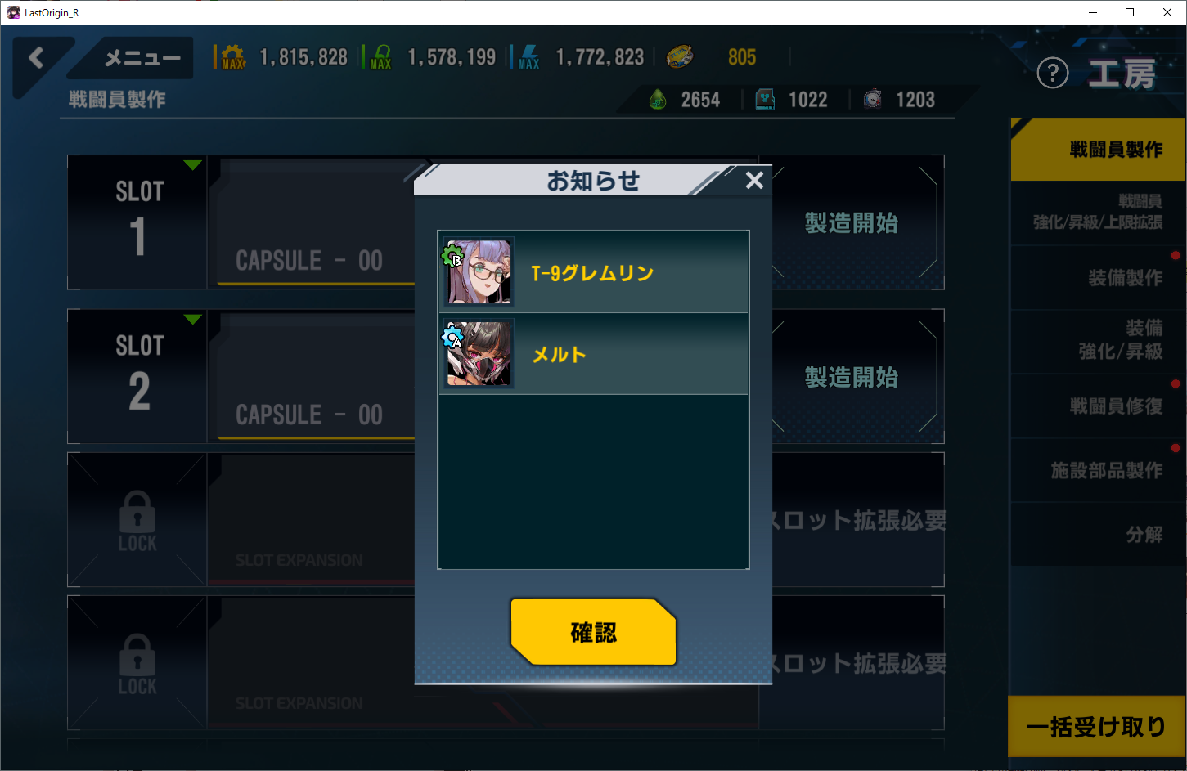Click the back arrow icon
The width and height of the screenshot is (1187, 771).
point(36,57)
